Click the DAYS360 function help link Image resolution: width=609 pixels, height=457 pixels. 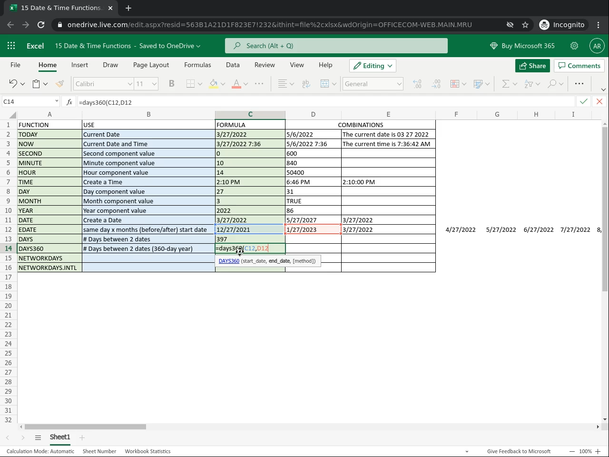tap(229, 261)
